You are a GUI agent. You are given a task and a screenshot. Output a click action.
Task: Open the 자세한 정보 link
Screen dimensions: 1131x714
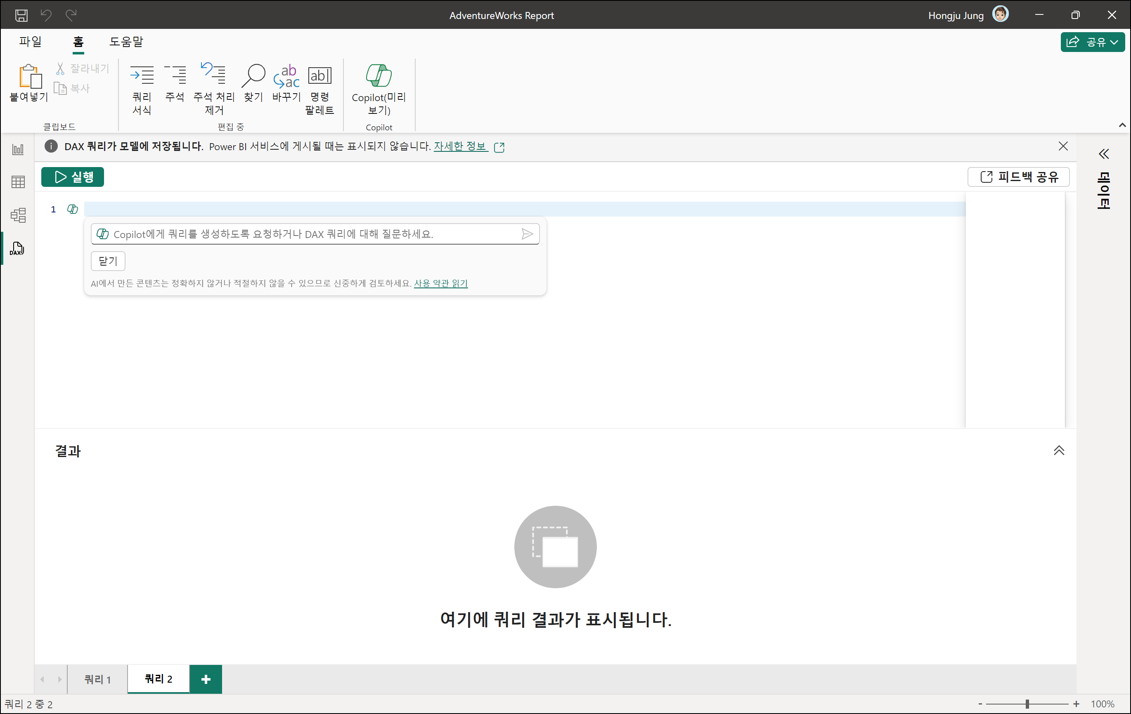(460, 146)
